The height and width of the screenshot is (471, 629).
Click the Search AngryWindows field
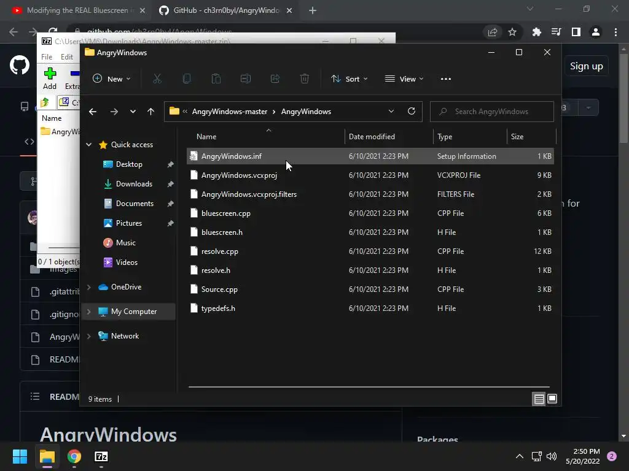click(492, 112)
